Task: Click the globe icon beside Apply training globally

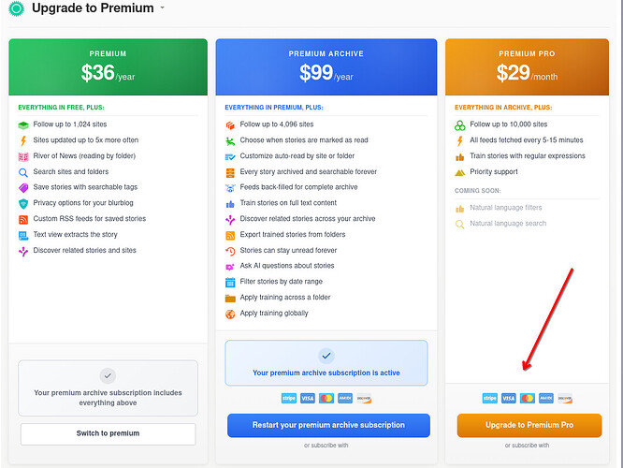Action: coord(230,314)
